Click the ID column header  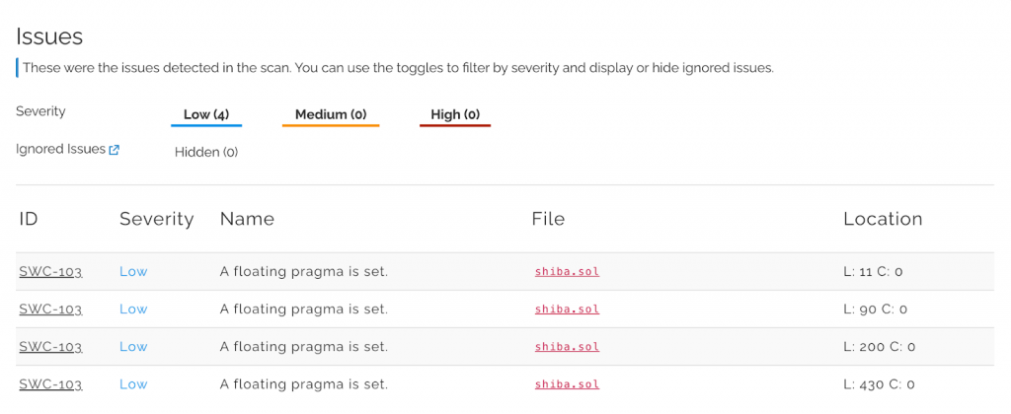(x=29, y=219)
